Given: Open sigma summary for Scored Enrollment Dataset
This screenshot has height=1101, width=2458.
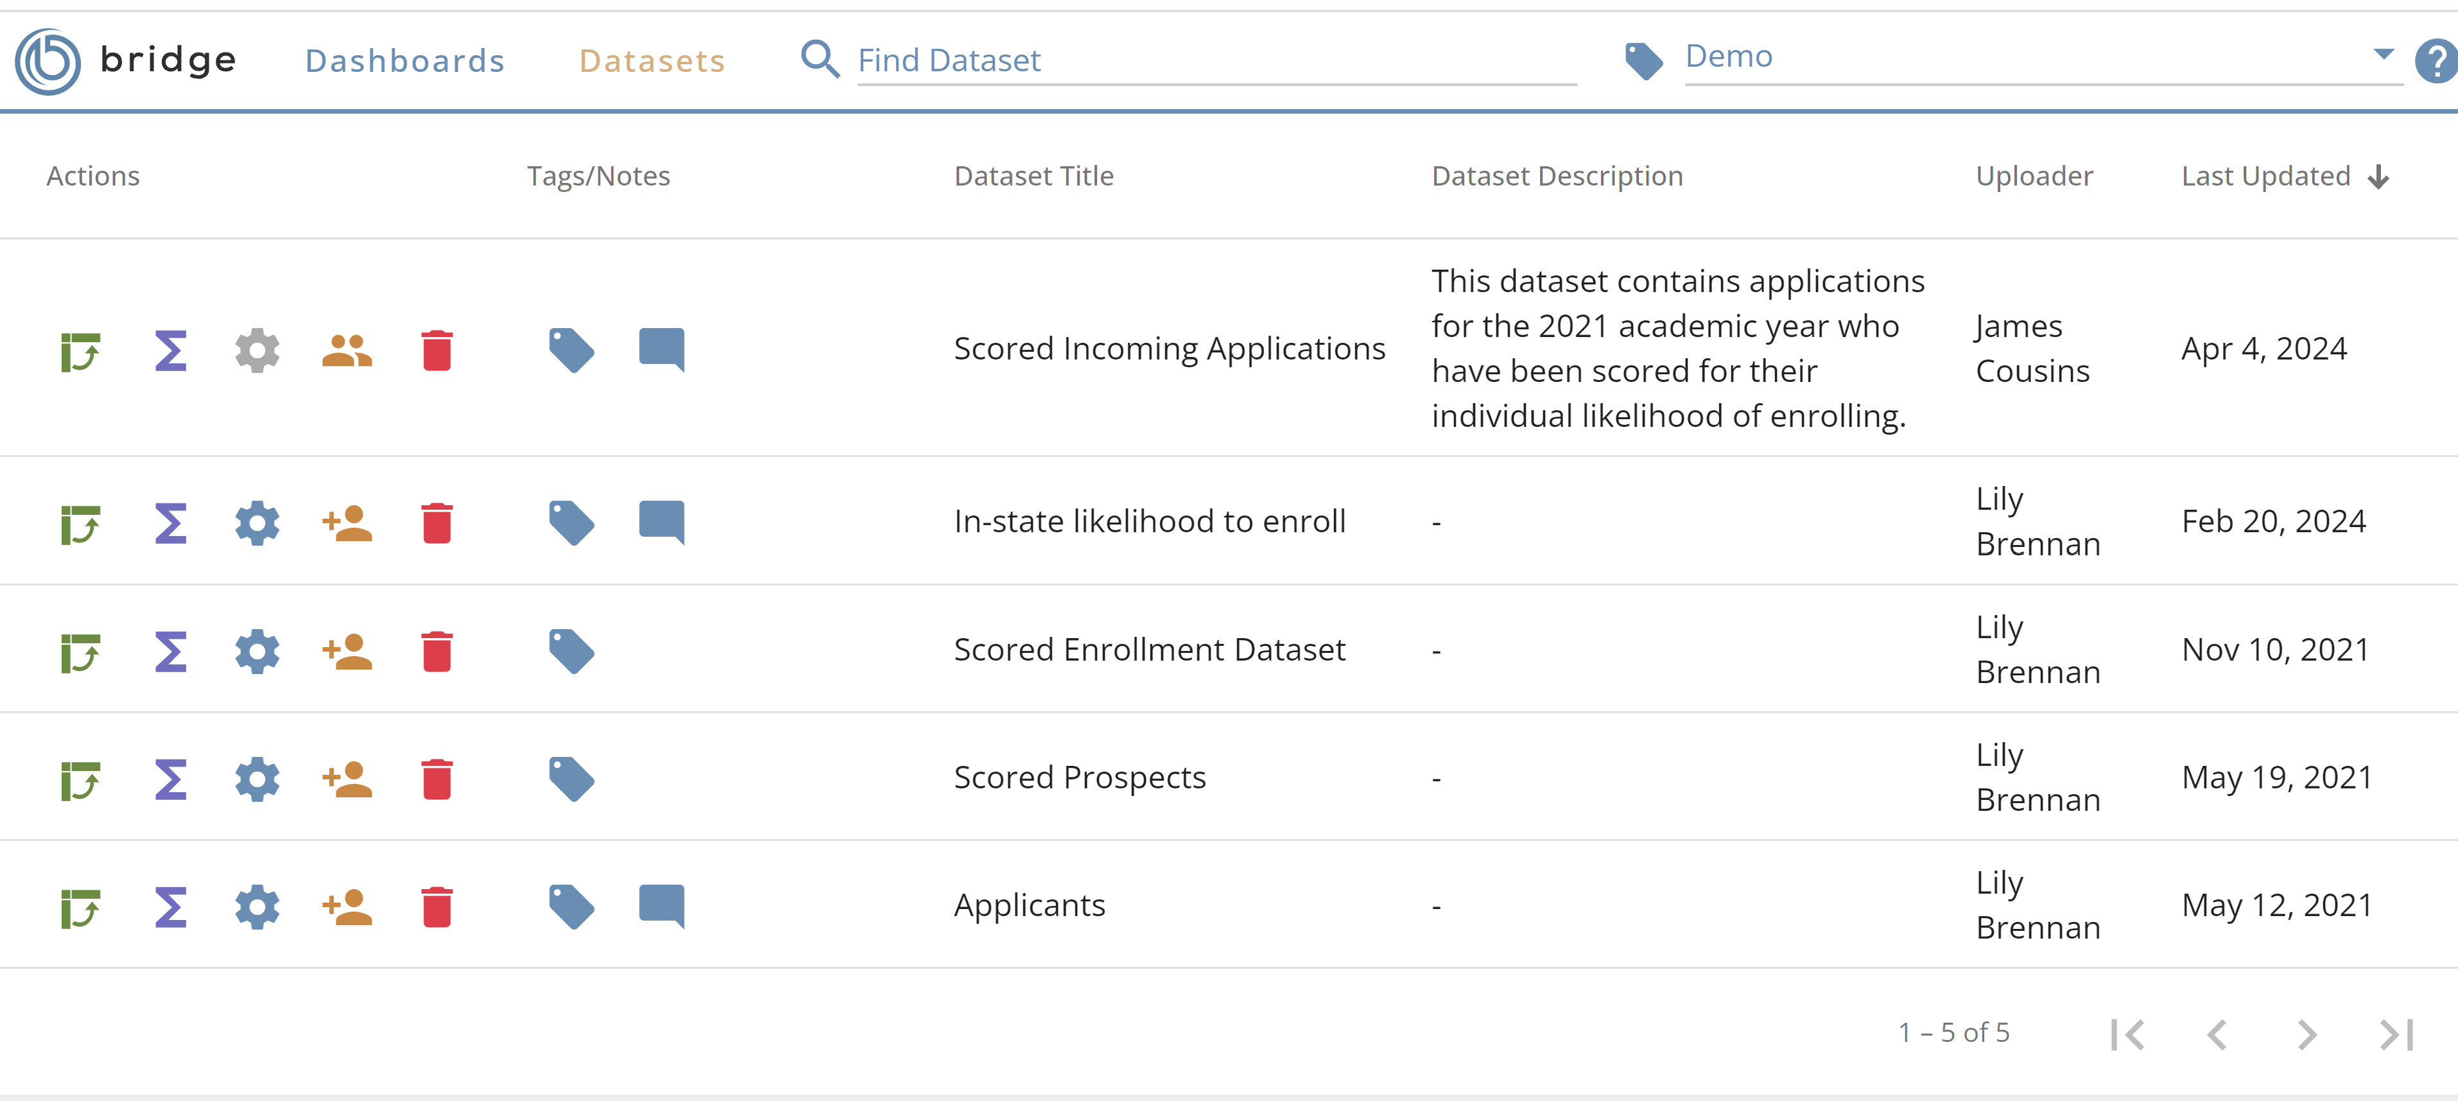Looking at the screenshot, I should tap(171, 652).
